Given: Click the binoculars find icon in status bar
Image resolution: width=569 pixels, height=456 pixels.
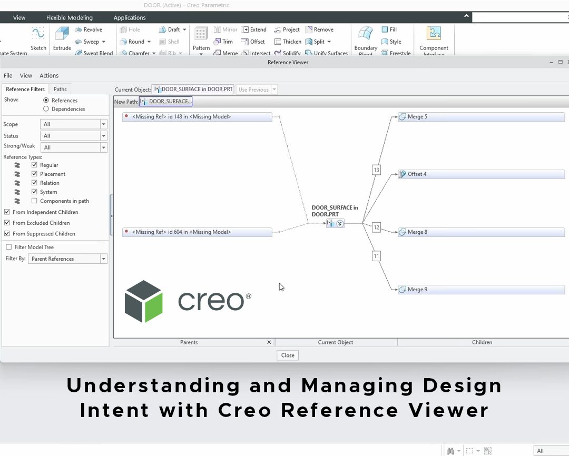Looking at the screenshot, I should [x=450, y=451].
